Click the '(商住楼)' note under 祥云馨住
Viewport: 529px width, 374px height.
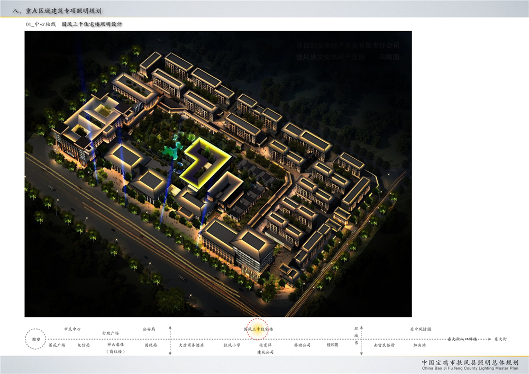(x=116, y=351)
